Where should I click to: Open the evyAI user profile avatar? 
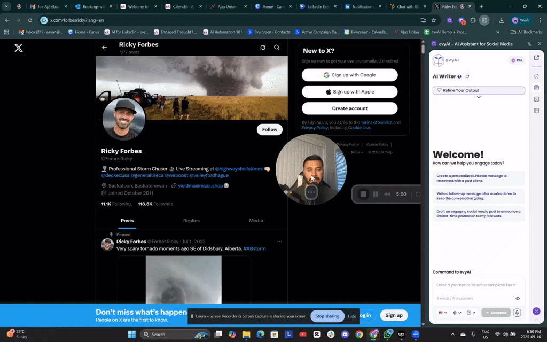[x=536, y=312]
